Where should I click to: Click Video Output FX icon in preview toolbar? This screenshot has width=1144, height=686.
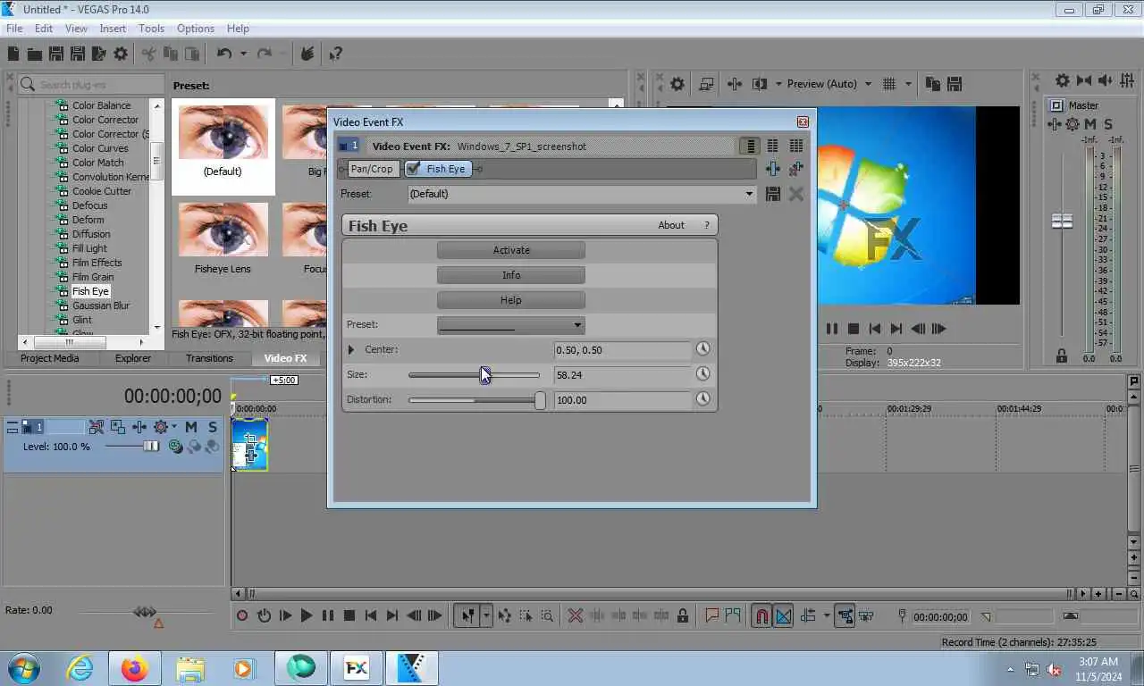(x=735, y=84)
